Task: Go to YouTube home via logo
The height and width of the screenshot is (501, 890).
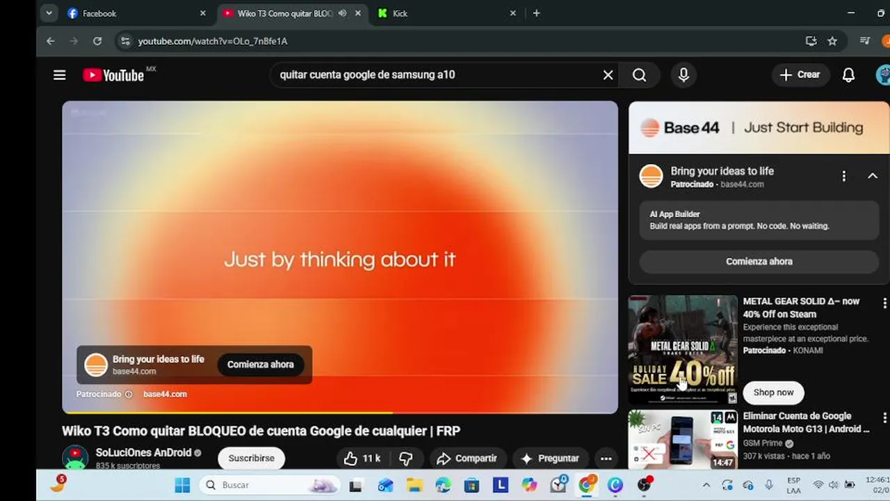Action: click(x=113, y=75)
